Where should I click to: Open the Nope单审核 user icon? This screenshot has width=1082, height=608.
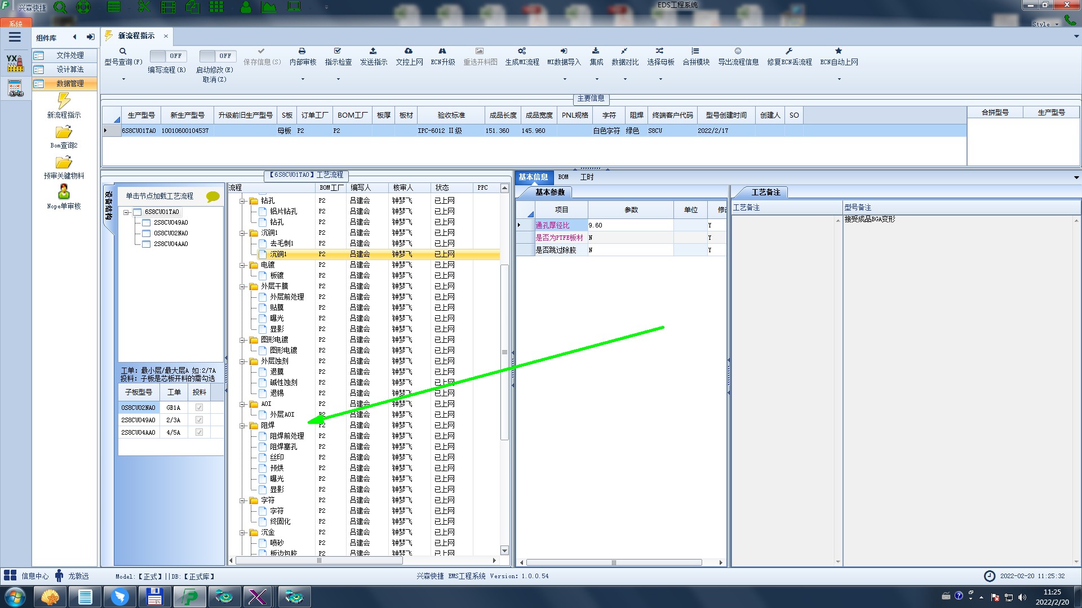[64, 192]
